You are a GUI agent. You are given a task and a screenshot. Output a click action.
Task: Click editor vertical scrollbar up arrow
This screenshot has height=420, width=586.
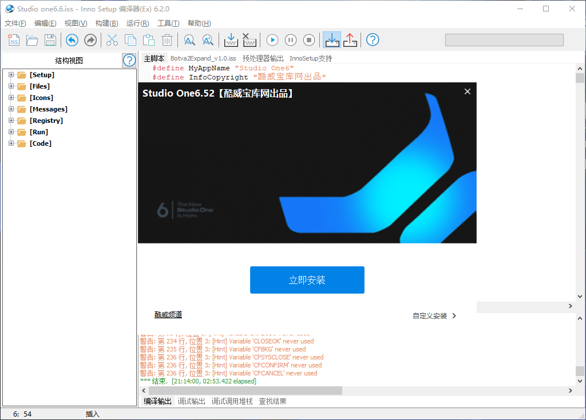580,69
